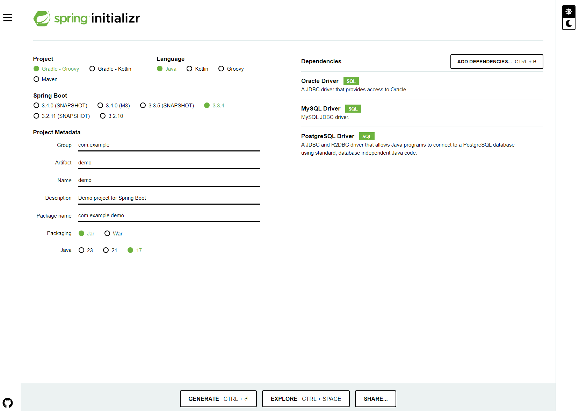Select Java as the language
This screenshot has height=411, width=579.
tap(167, 69)
